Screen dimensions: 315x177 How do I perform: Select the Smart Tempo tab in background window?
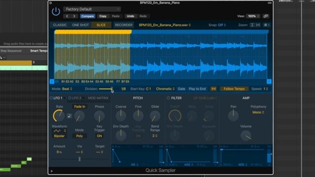(38, 51)
